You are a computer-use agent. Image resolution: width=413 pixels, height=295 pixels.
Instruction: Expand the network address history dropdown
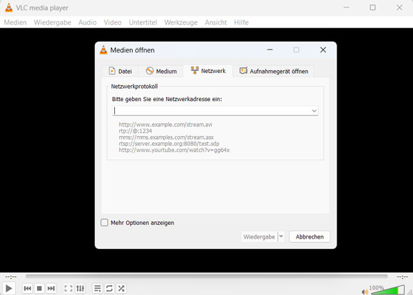click(314, 111)
